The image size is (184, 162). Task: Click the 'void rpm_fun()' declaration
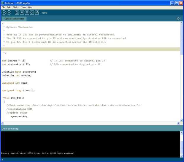pyautogui.click(x=14, y=98)
